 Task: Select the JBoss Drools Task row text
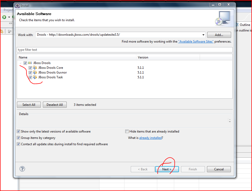pyautogui.click(x=51, y=77)
